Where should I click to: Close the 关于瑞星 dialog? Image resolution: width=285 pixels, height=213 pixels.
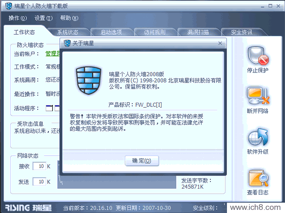click(x=220, y=43)
